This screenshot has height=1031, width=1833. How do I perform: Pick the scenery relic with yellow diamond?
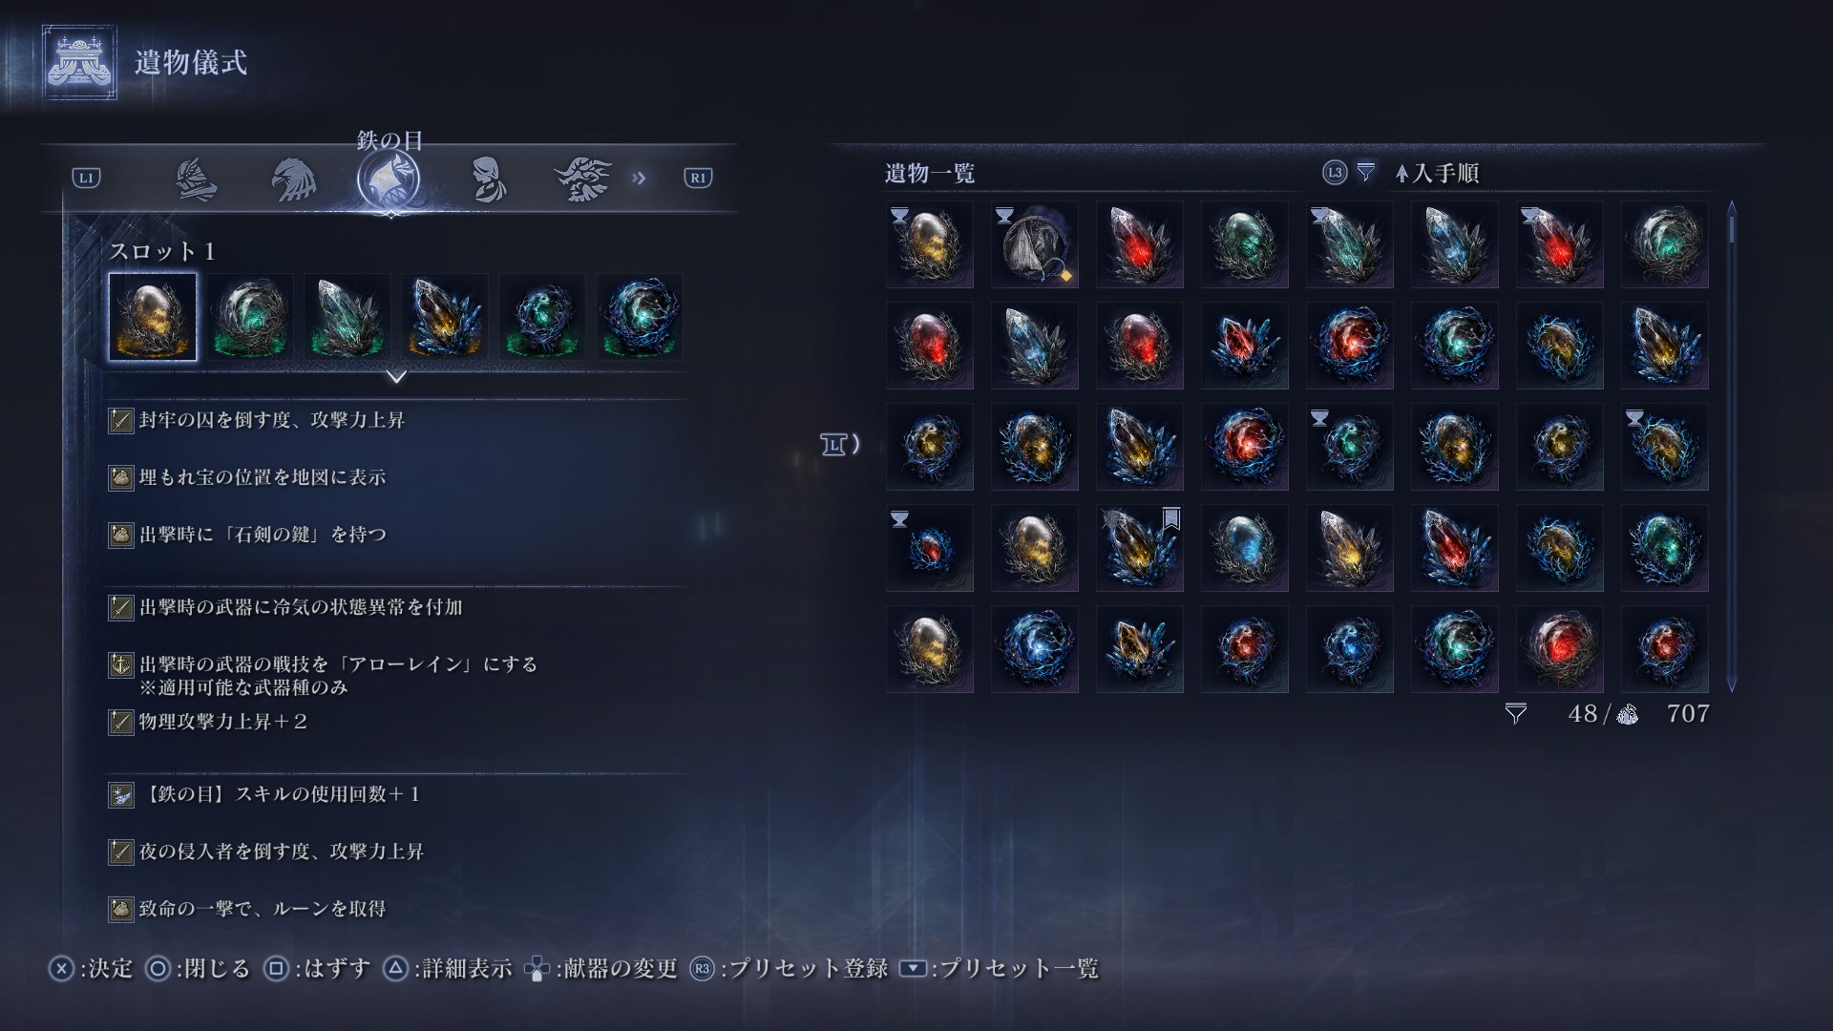[1035, 244]
